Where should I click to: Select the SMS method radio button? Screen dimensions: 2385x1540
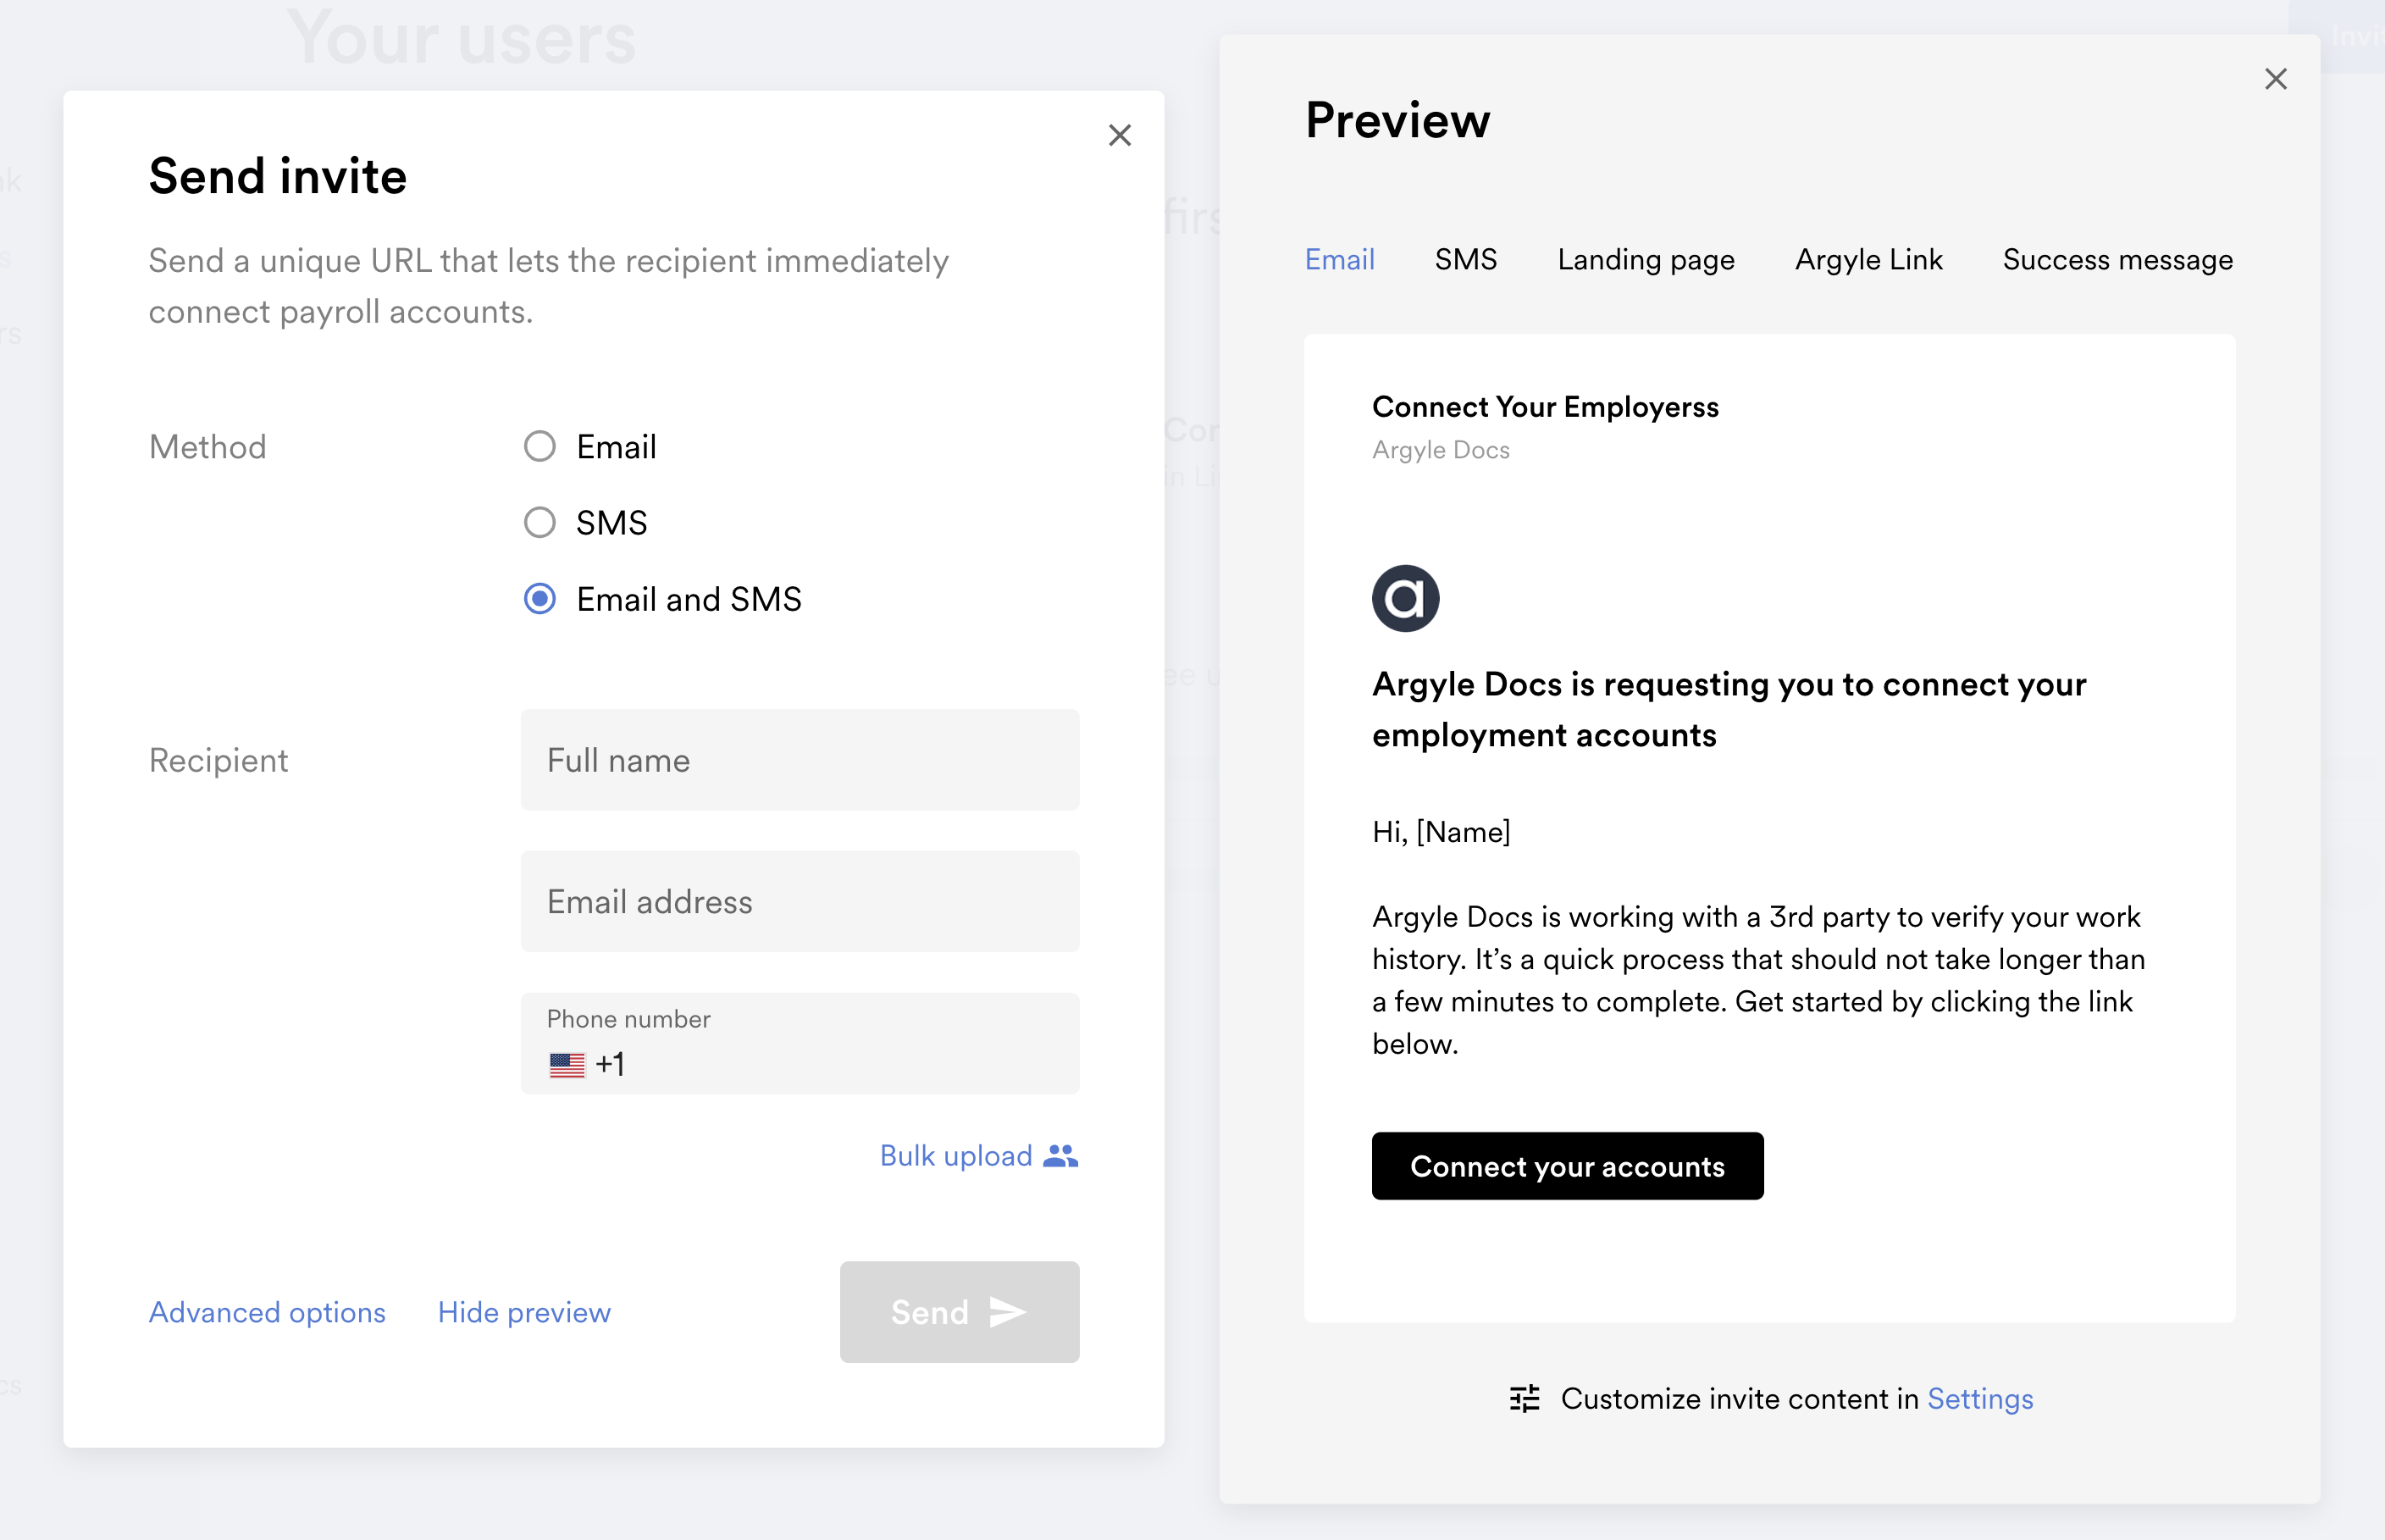(540, 522)
